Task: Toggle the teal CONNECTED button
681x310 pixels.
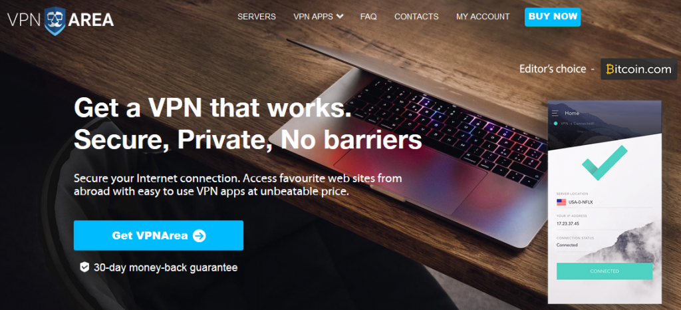Action: [x=605, y=271]
